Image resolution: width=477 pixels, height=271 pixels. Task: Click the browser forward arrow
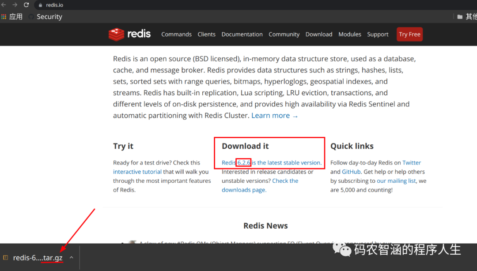coord(15,5)
